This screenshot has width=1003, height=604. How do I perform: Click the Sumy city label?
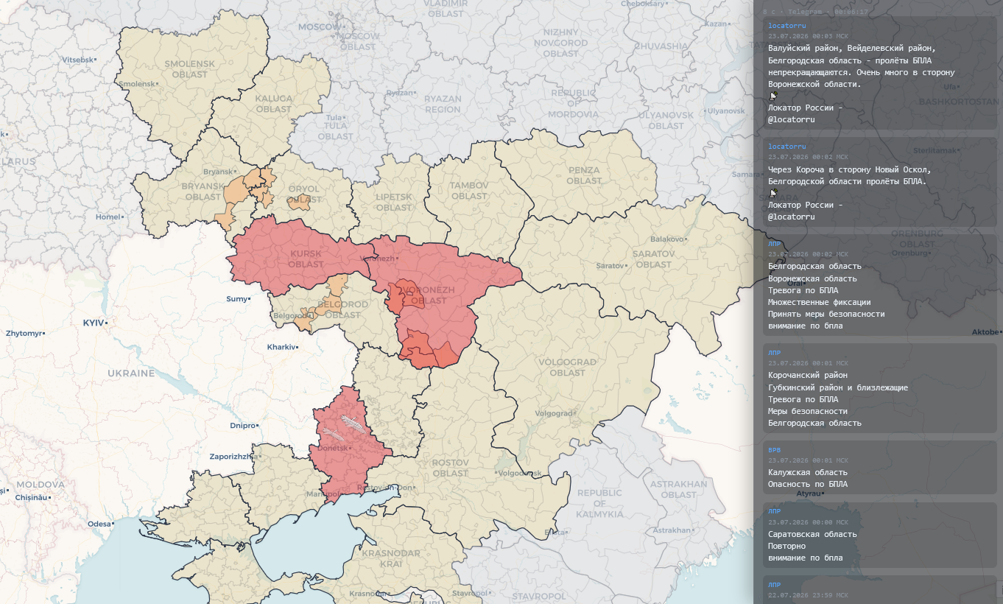[236, 298]
